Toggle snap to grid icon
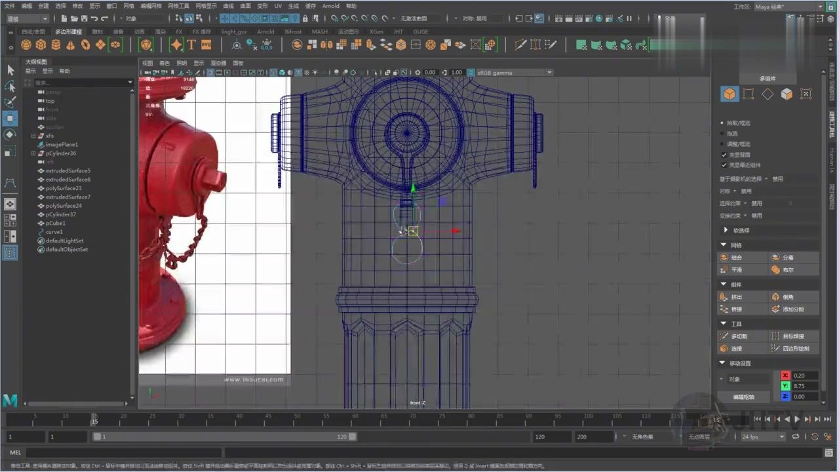 coord(335,18)
